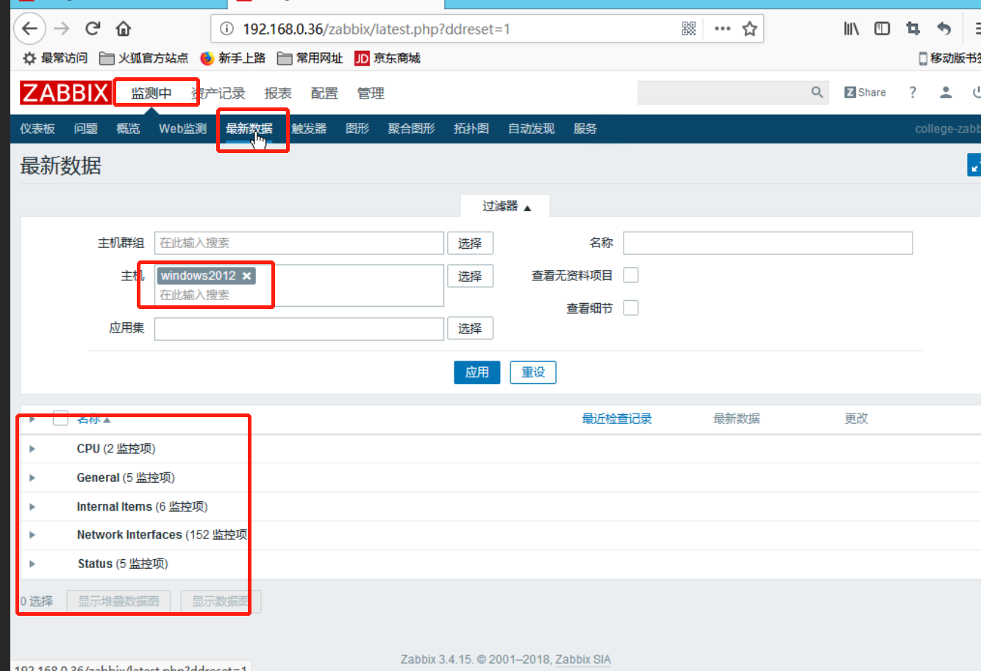The width and height of the screenshot is (981, 671).
Task: Open the 京东商城 bookmark
Action: (x=388, y=58)
